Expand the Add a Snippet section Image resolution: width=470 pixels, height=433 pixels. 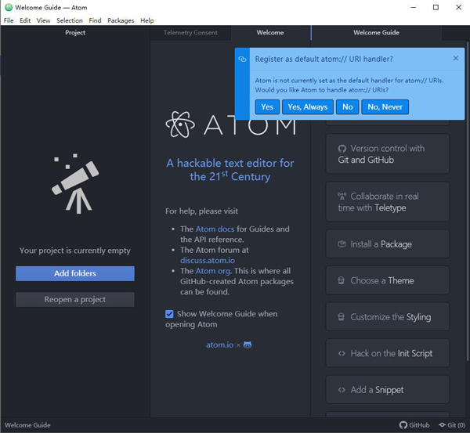[x=388, y=390]
